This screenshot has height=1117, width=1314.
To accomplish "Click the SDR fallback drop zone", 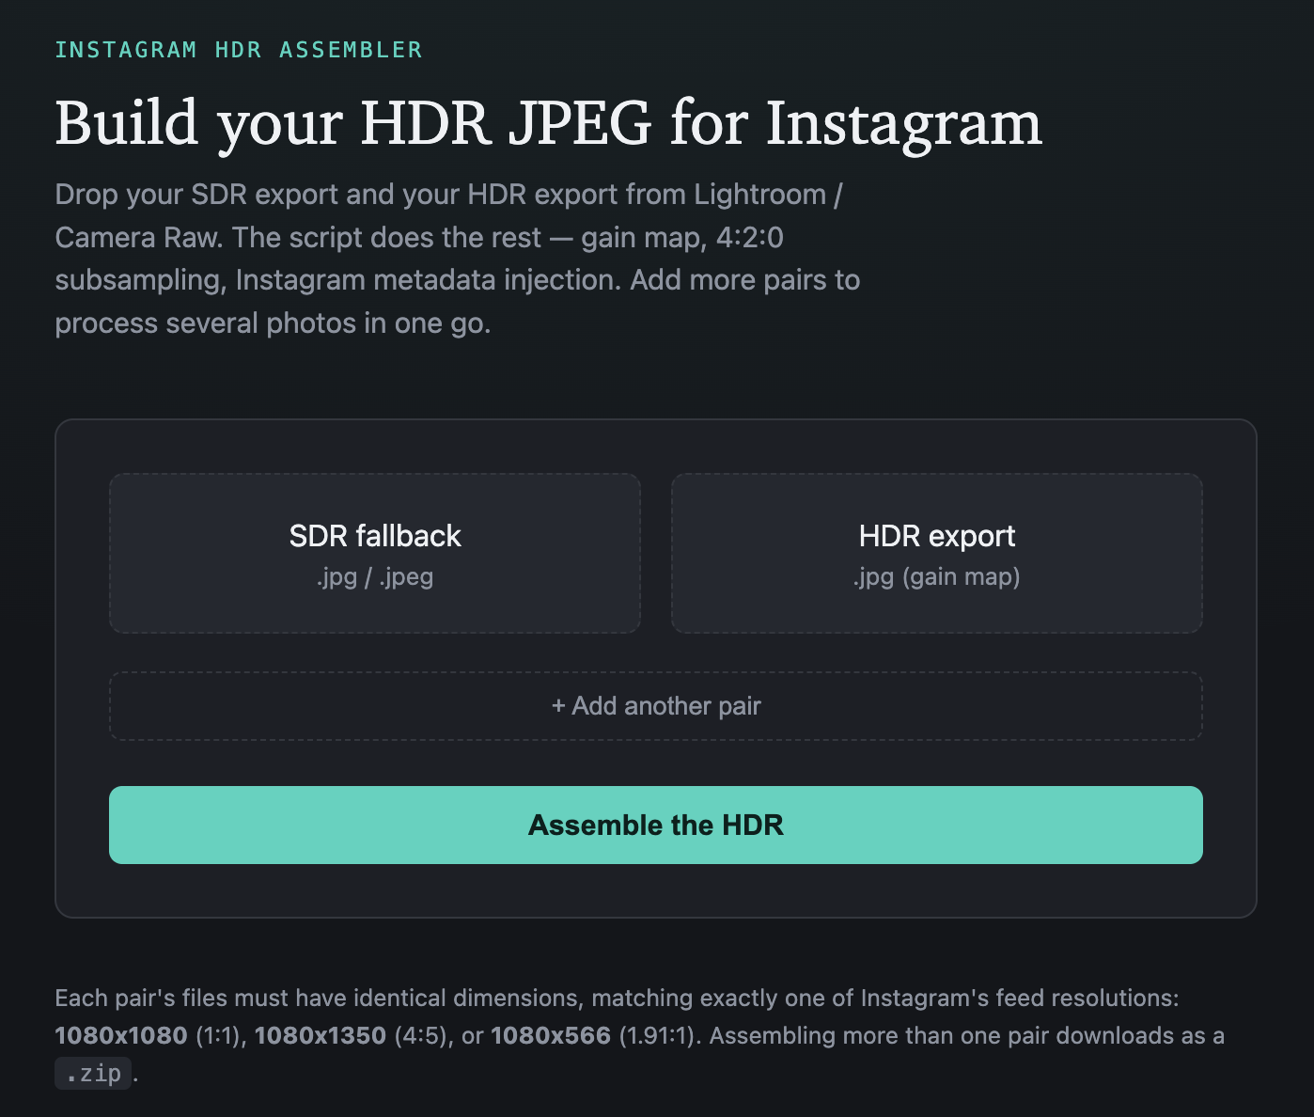I will 375,553.
